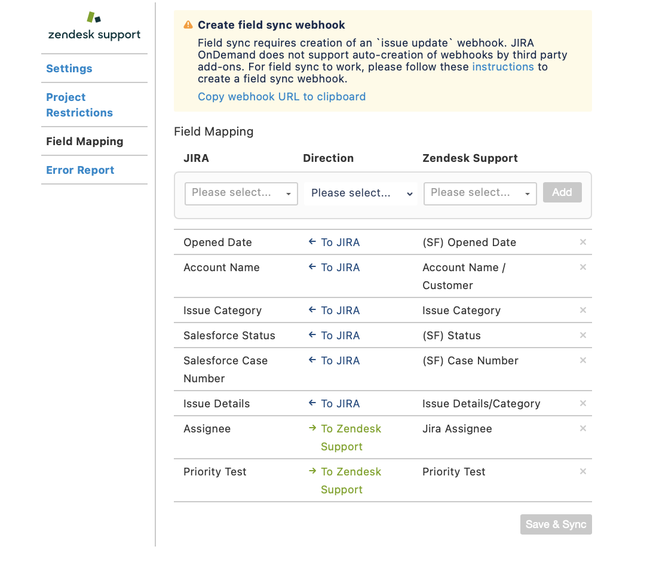This screenshot has width=650, height=571.
Task: Remove the Salesforce Case Number mapping
Action: [x=583, y=361]
